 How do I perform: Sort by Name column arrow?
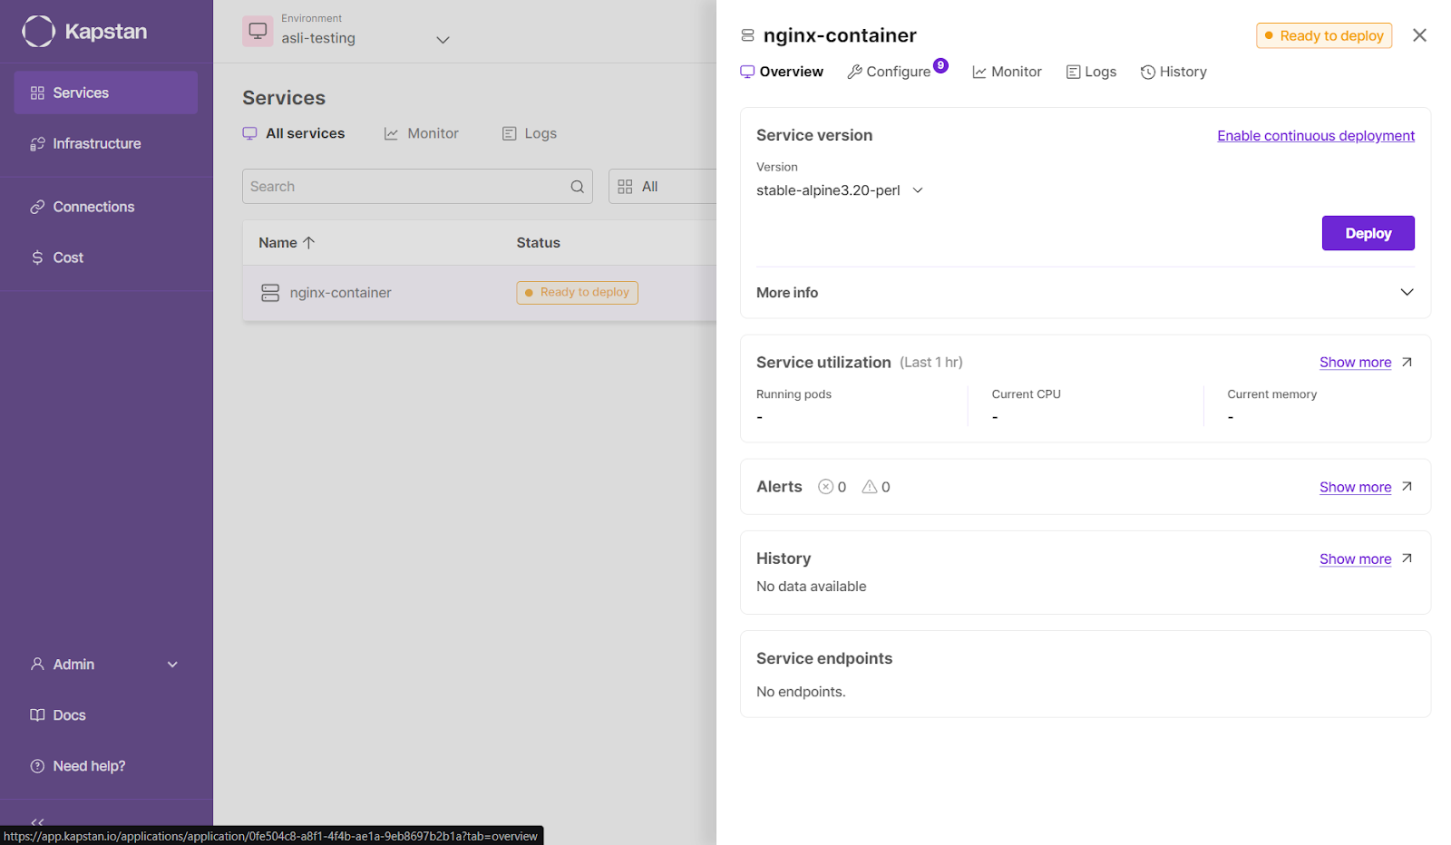click(x=308, y=243)
